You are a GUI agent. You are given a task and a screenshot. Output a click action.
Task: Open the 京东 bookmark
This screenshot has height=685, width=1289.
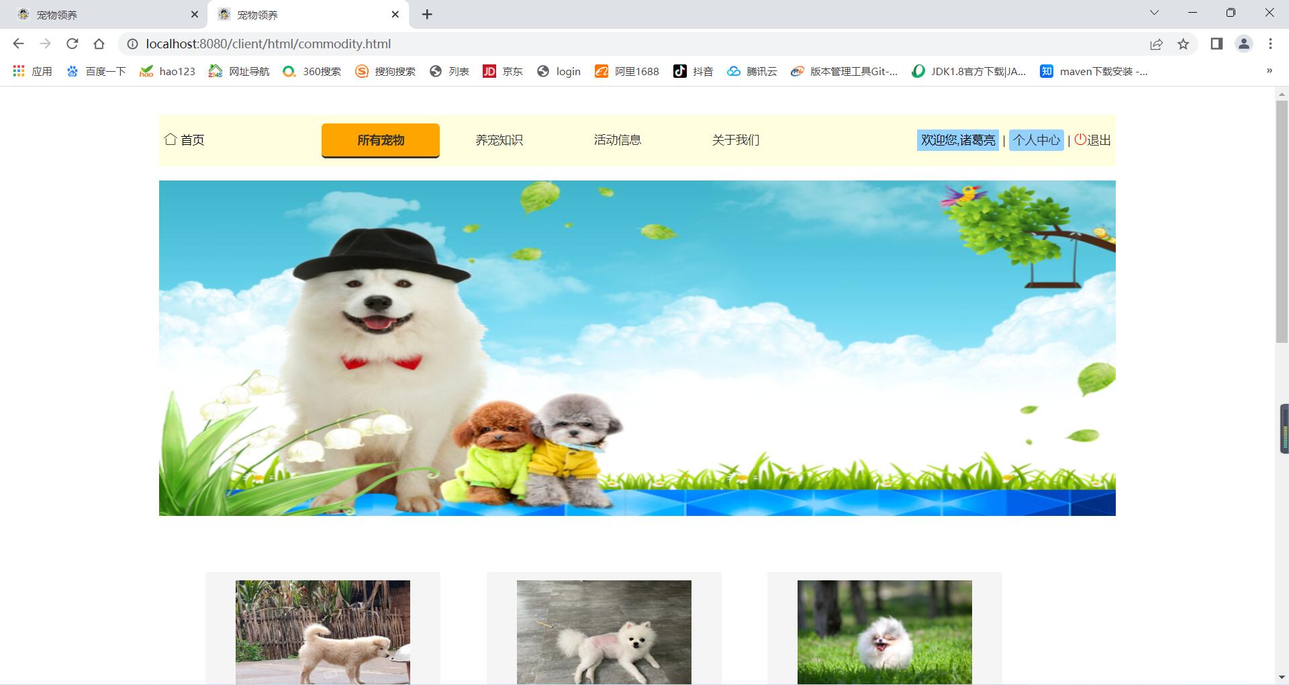point(503,71)
